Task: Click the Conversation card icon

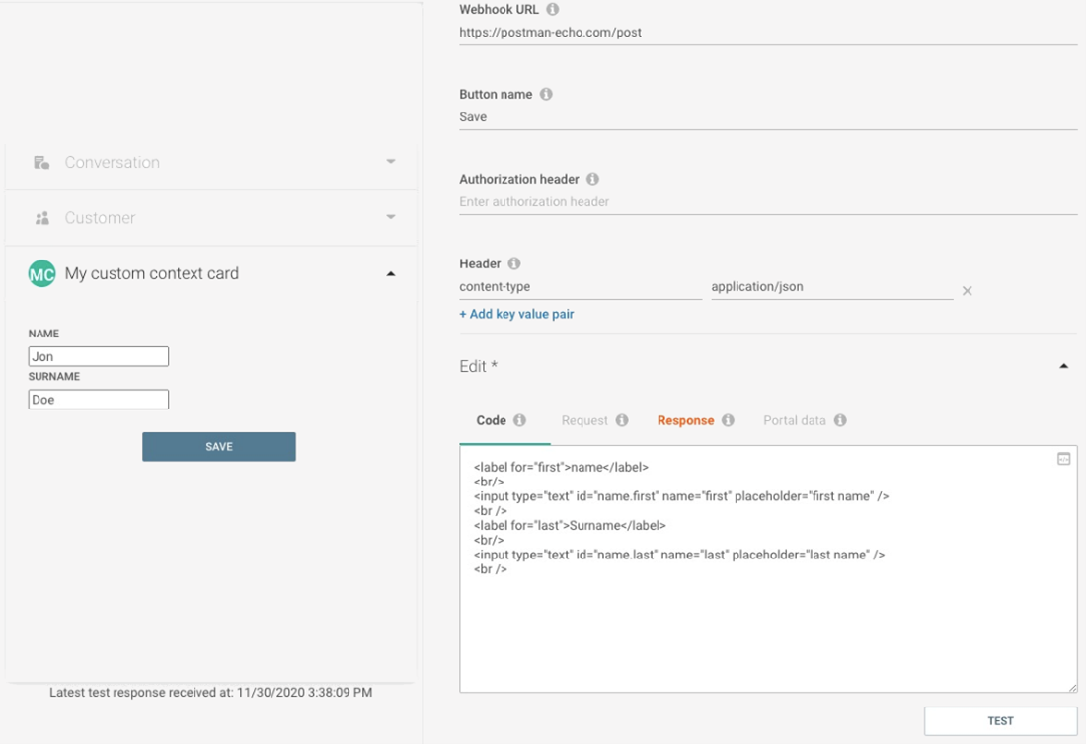Action: tap(41, 163)
